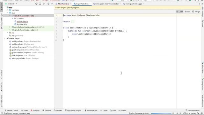
Task: Select Code view mode
Action: point(179,11)
